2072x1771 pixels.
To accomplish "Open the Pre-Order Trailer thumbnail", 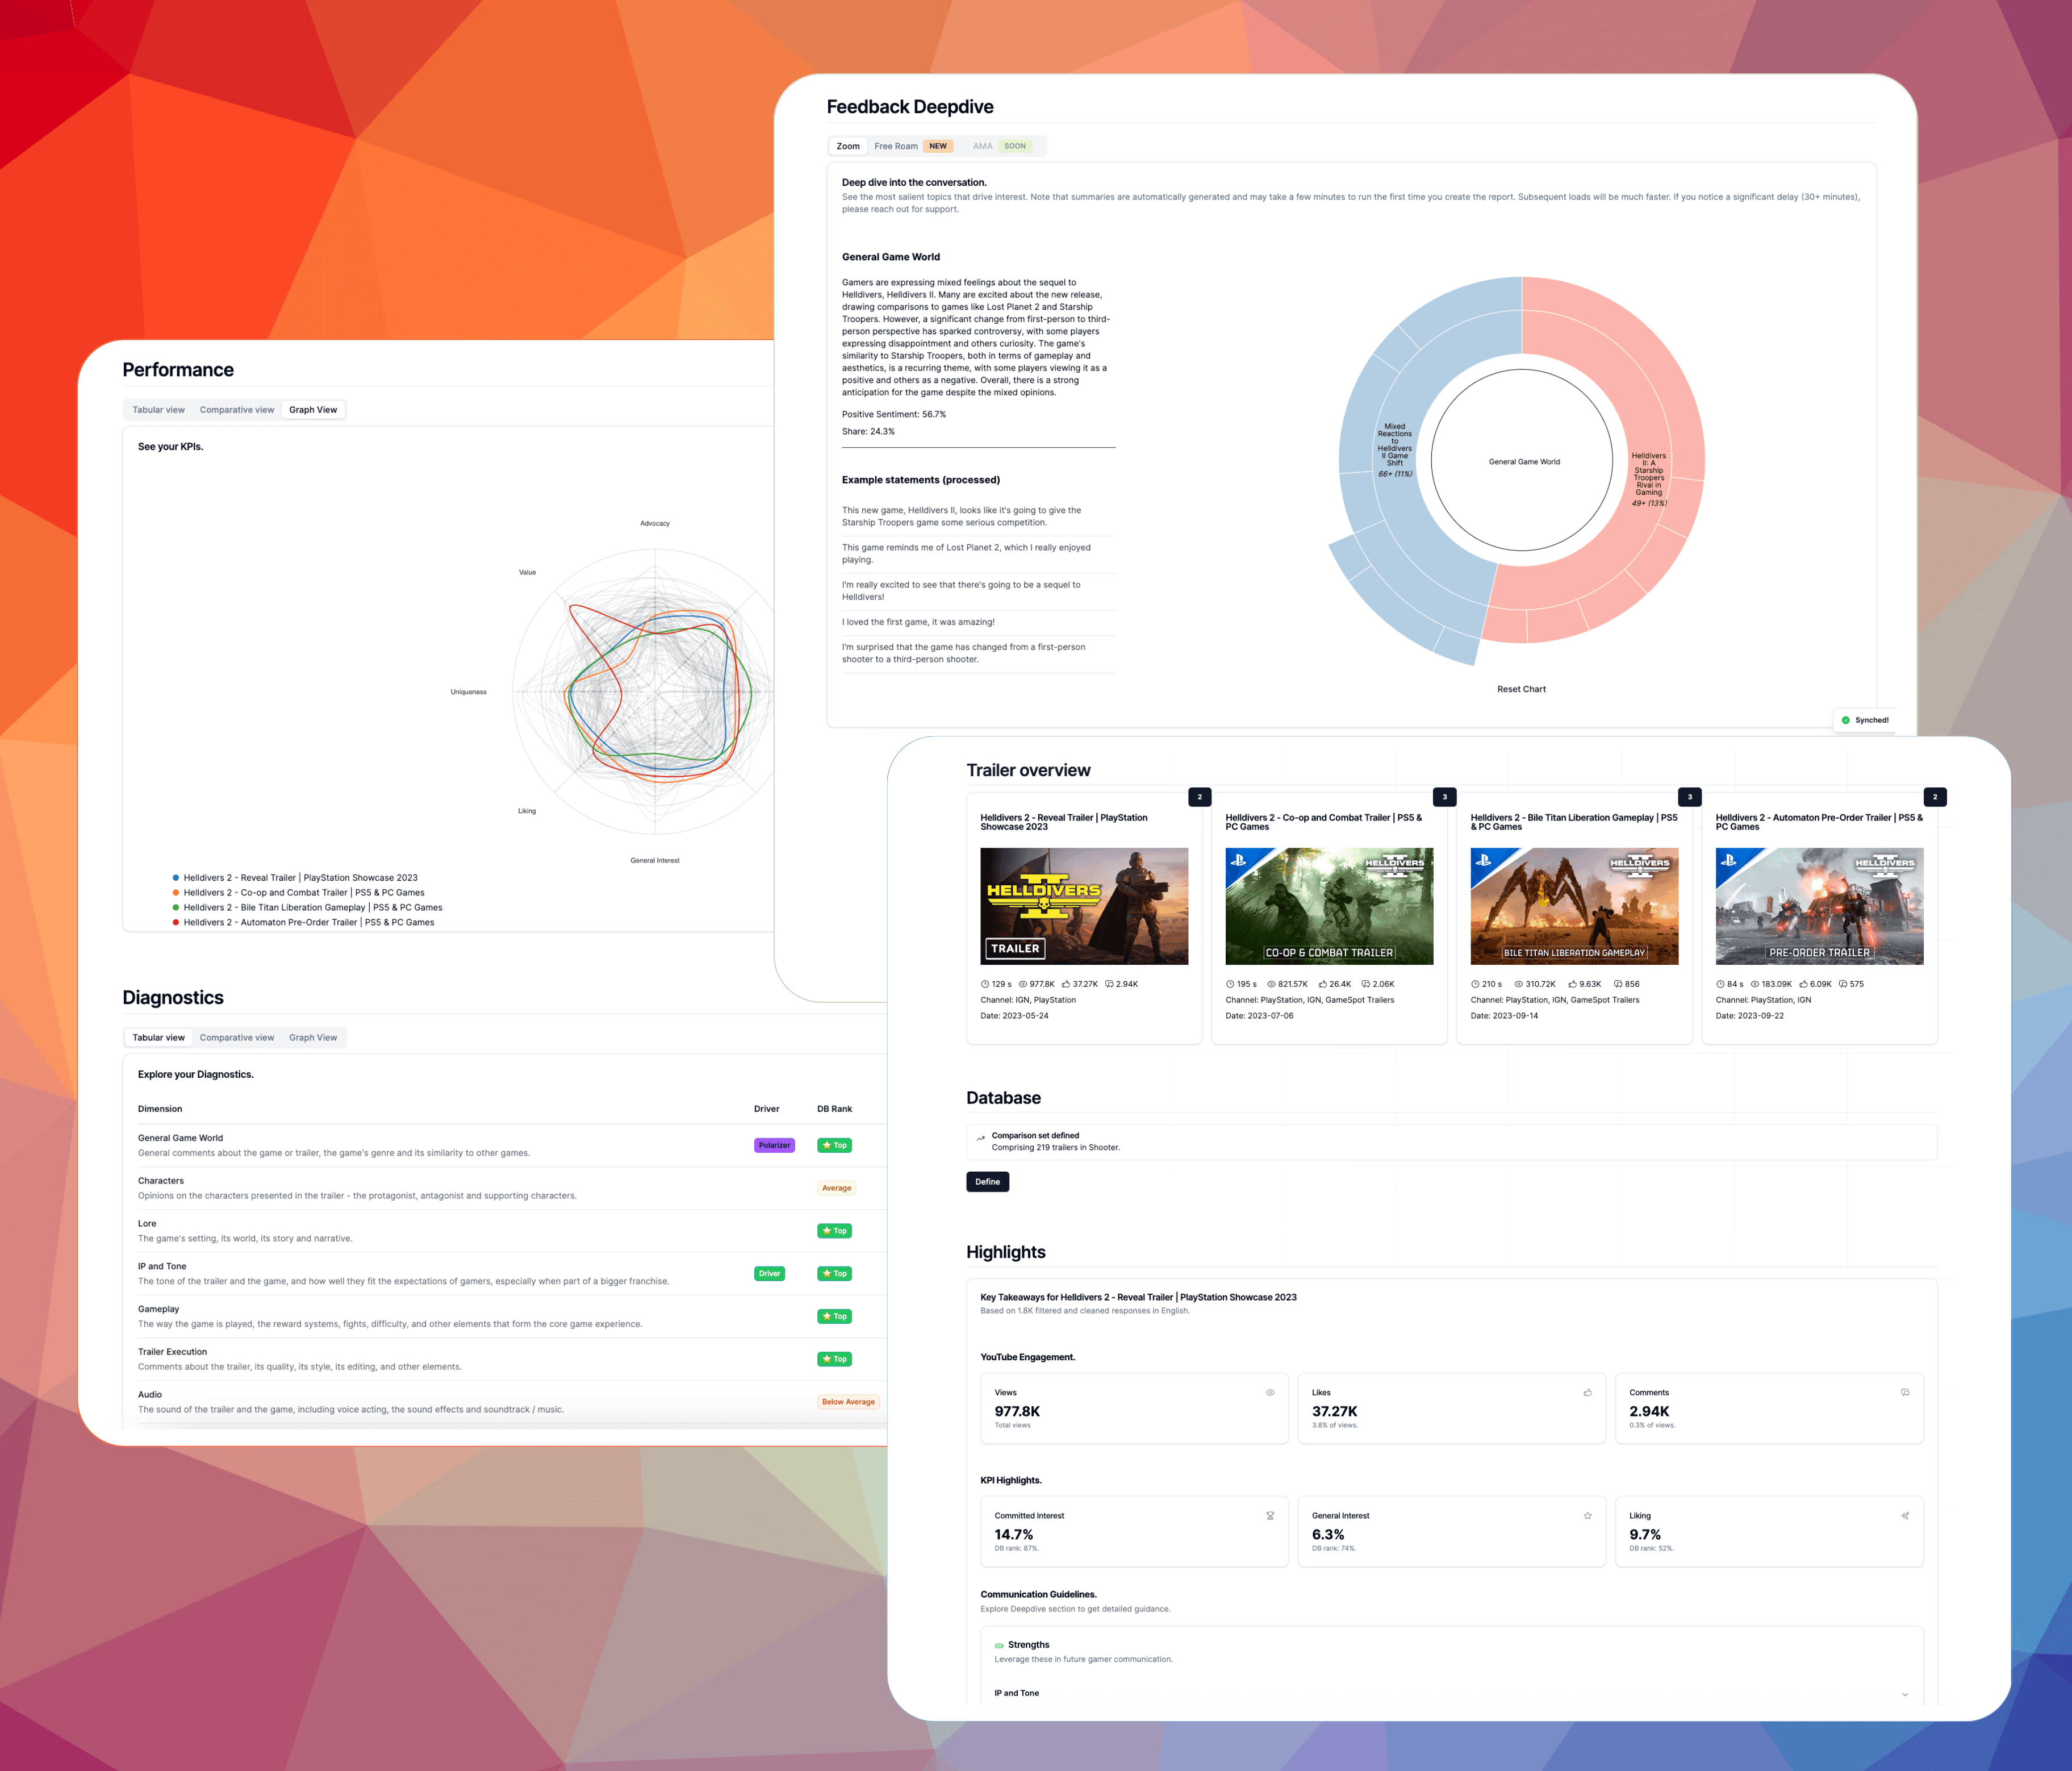I will coord(1819,906).
